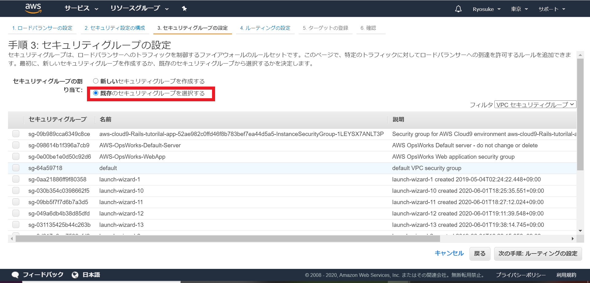Screen dimensions: 590x283
Task: Click the description 'default VPC security group'
Action: pos(427,168)
